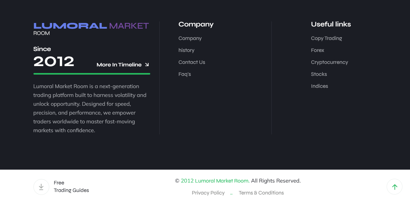Click the green 2012 Lumoral Market Room link

[215, 181]
